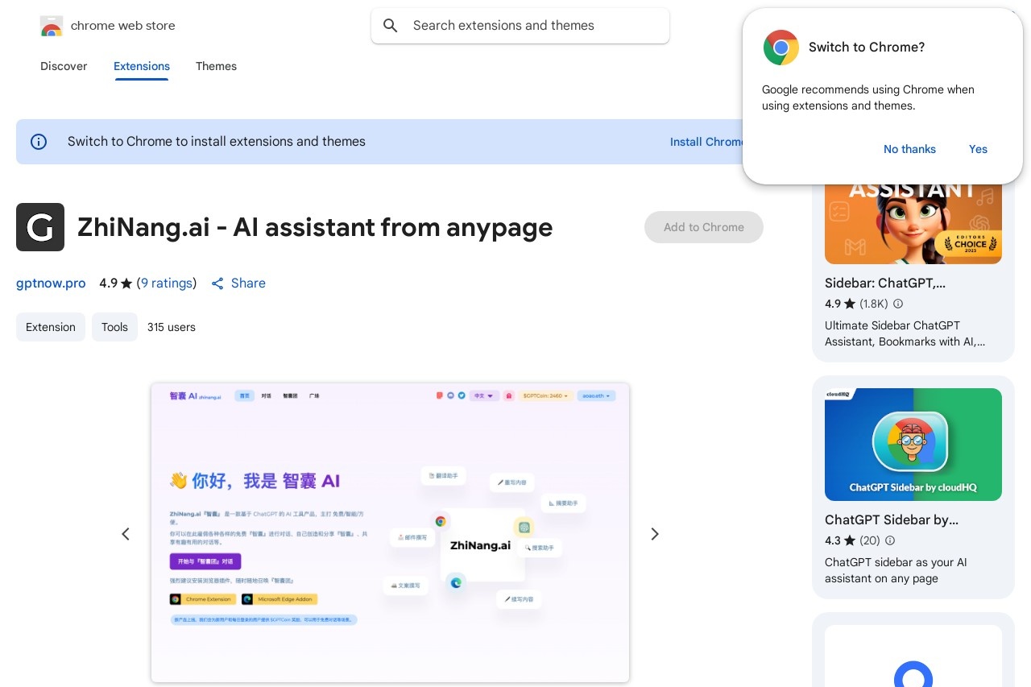Click the Chrome Web Store logo
Image resolution: width=1031 pixels, height=687 pixels.
51,26
